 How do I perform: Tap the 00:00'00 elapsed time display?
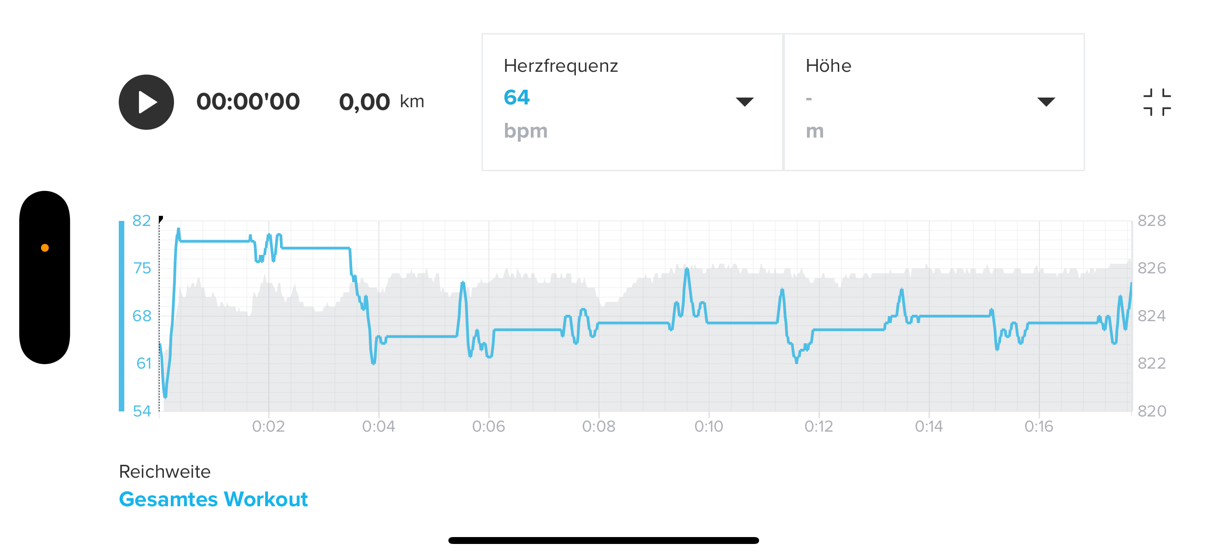click(248, 102)
